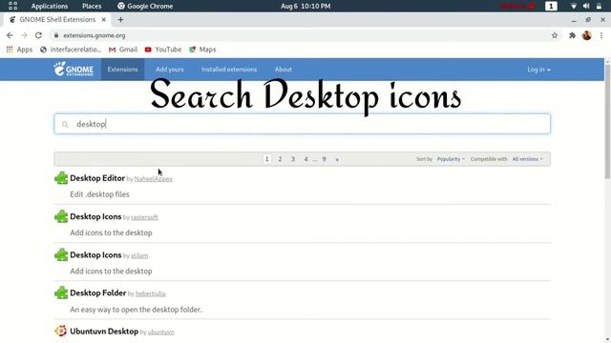
Task: Open the Add yours page
Action: point(170,70)
